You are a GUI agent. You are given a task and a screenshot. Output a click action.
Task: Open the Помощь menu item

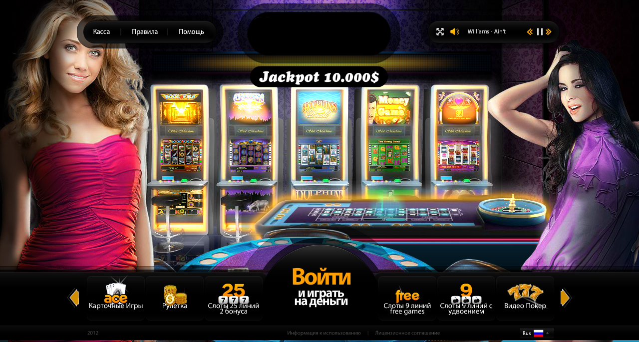pos(191,32)
